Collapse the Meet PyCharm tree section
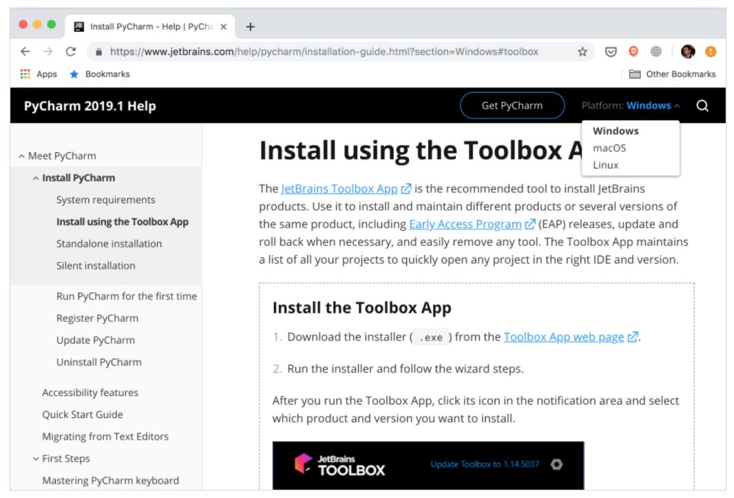The width and height of the screenshot is (734, 498). pos(22,156)
